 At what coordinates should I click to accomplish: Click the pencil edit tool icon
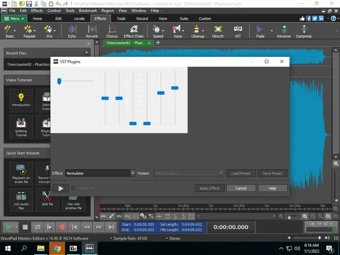pos(112,216)
